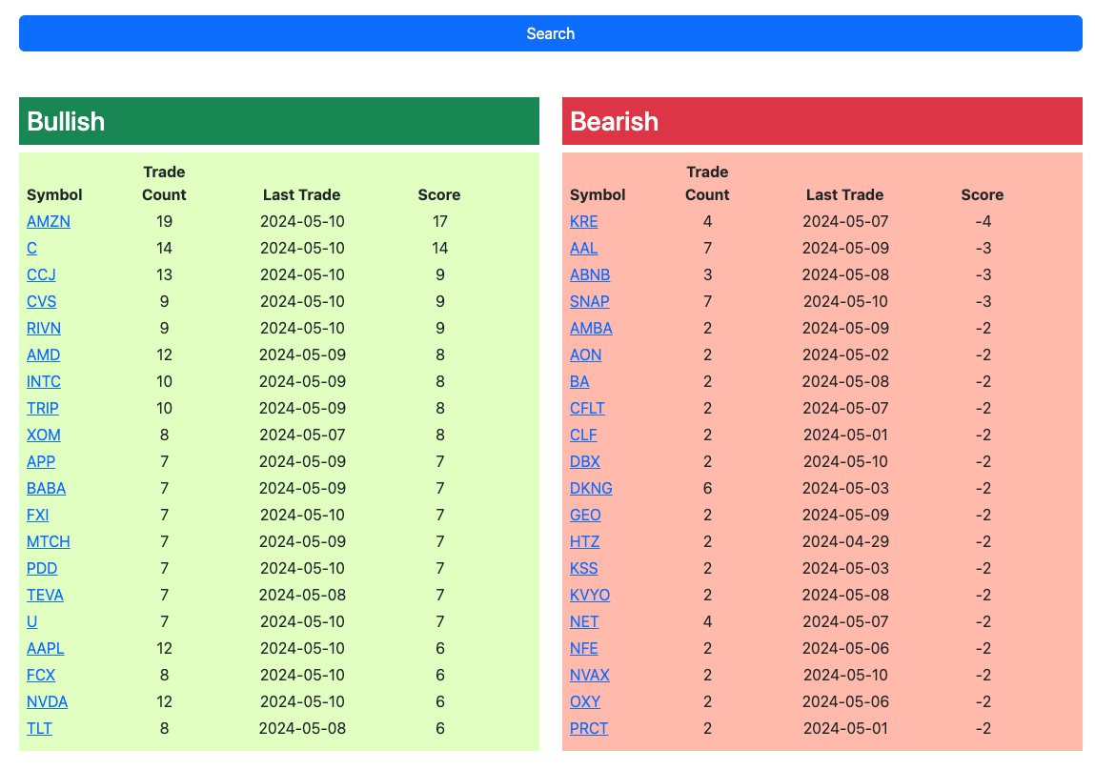Open the AAPL symbol link

[46, 649]
